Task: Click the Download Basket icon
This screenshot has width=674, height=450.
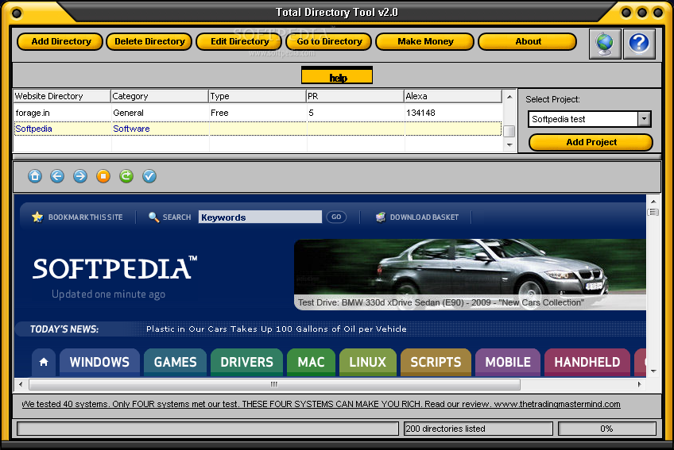Action: coord(381,217)
